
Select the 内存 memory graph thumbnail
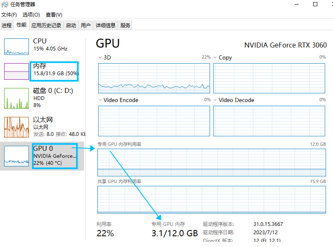[x=17, y=71]
